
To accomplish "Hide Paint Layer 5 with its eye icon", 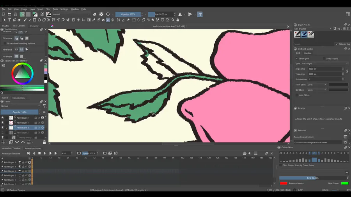I will [x=3, y=128].
